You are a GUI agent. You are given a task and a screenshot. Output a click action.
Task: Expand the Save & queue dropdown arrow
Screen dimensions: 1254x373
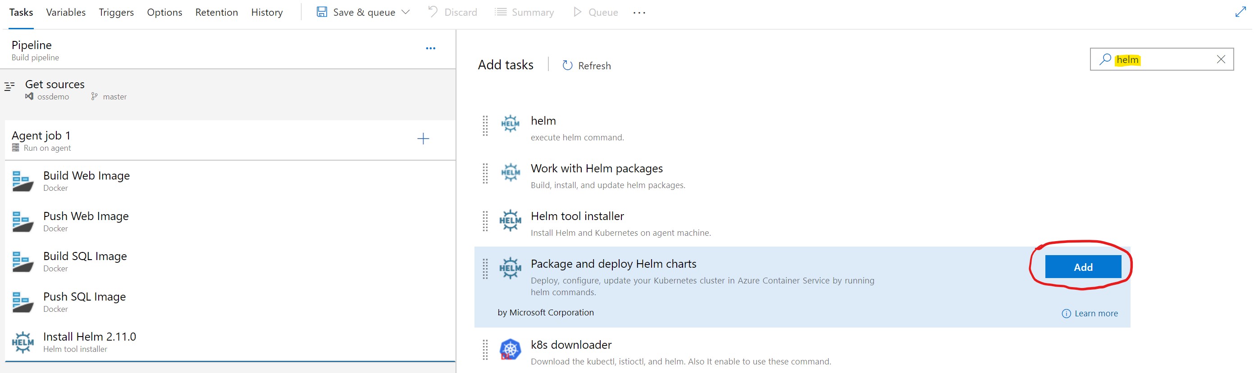(406, 12)
